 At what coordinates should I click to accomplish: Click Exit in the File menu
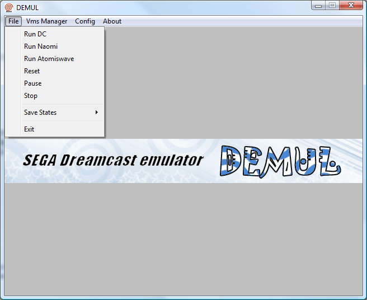(x=54, y=129)
